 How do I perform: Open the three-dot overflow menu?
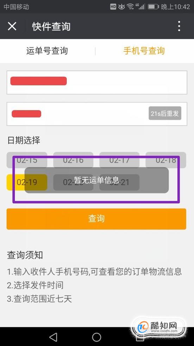click(x=179, y=26)
